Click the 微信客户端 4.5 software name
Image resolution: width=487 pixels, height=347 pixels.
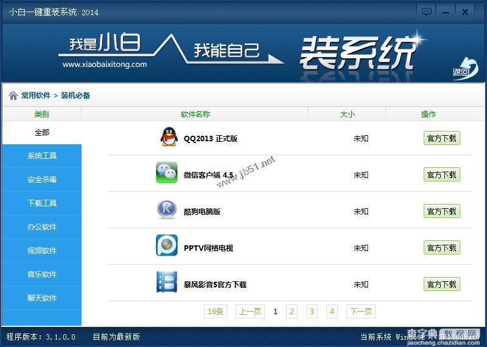pos(208,175)
